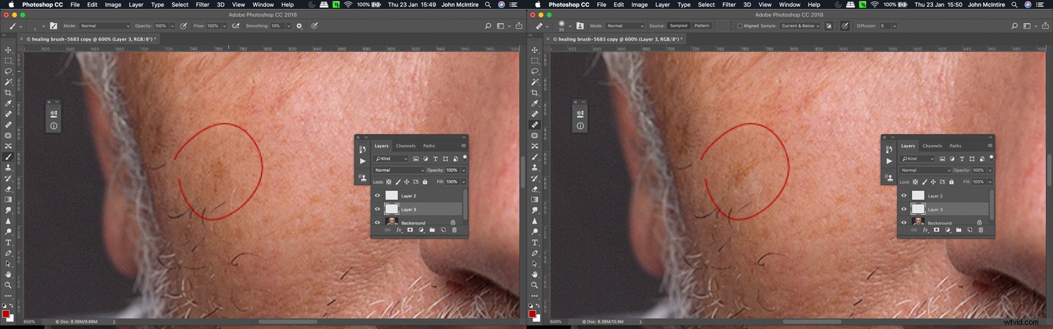Delete layer with trash icon in left Layers panel
Screen dimensions: 1053x329
point(454,229)
